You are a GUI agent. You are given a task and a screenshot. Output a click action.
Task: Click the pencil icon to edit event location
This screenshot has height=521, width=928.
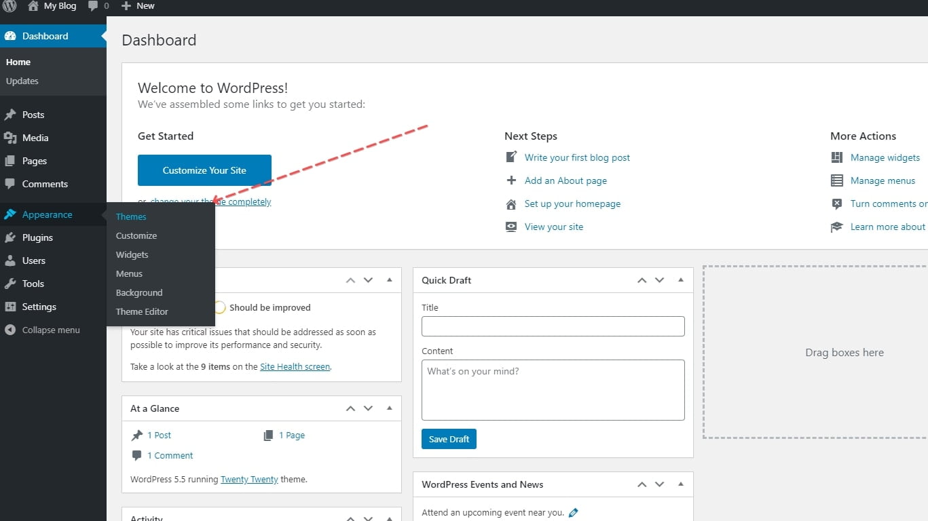[573, 513]
